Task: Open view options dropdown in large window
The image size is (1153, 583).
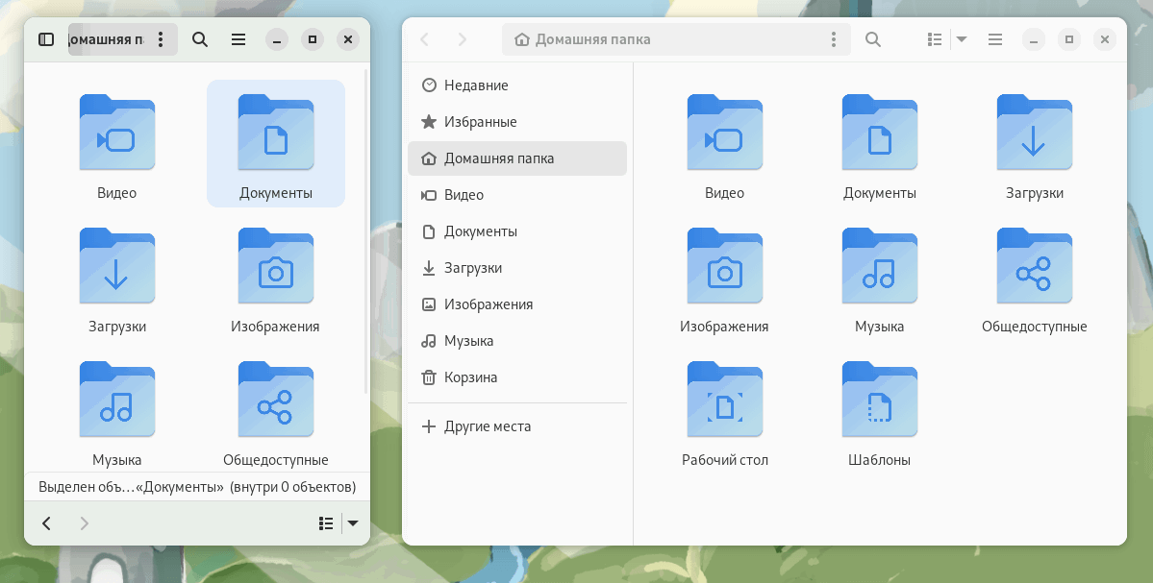Action: pos(961,39)
